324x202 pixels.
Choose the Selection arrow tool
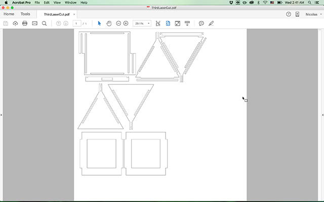99,24
